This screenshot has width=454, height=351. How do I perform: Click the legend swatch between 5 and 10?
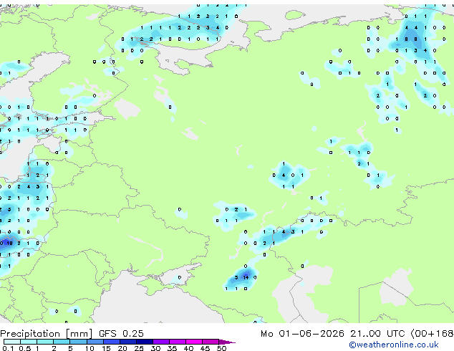[x=78, y=342]
